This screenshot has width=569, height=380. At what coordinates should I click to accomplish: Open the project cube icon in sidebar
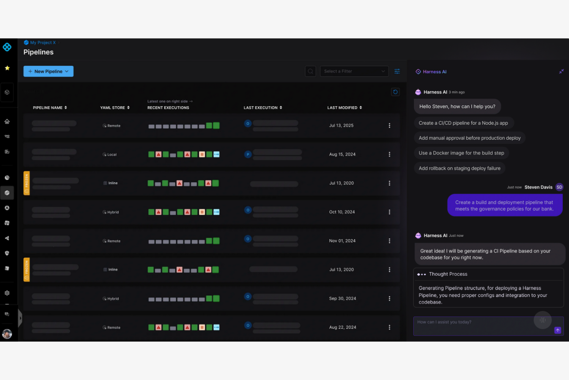coord(7,92)
